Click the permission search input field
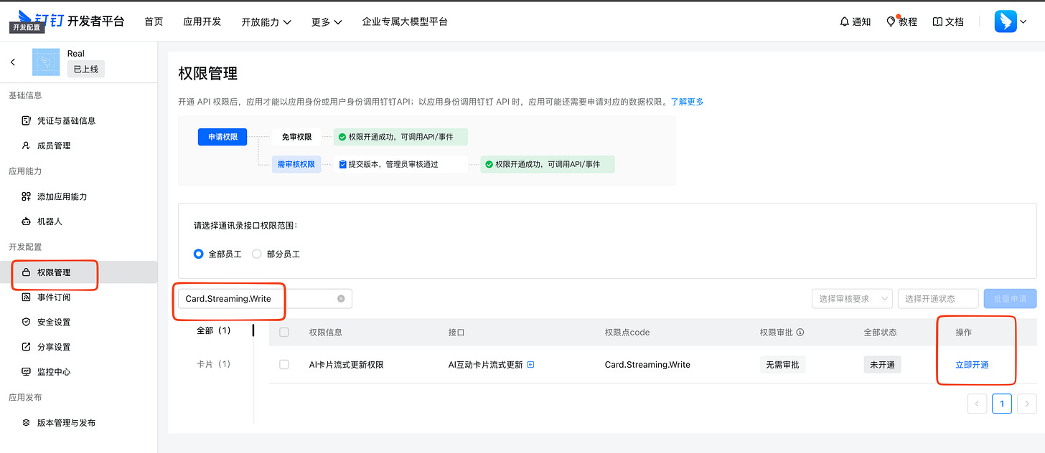 265,299
